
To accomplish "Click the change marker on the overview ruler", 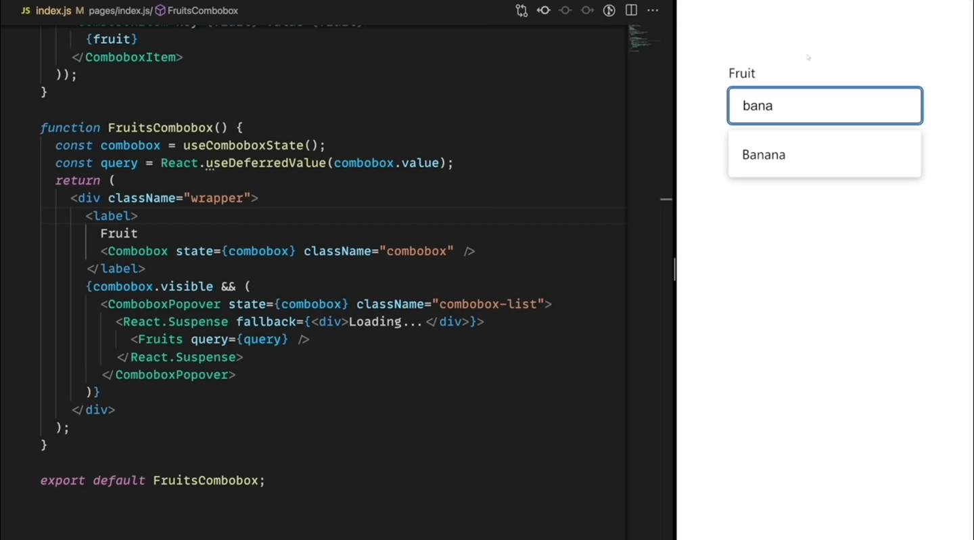I will (x=666, y=199).
